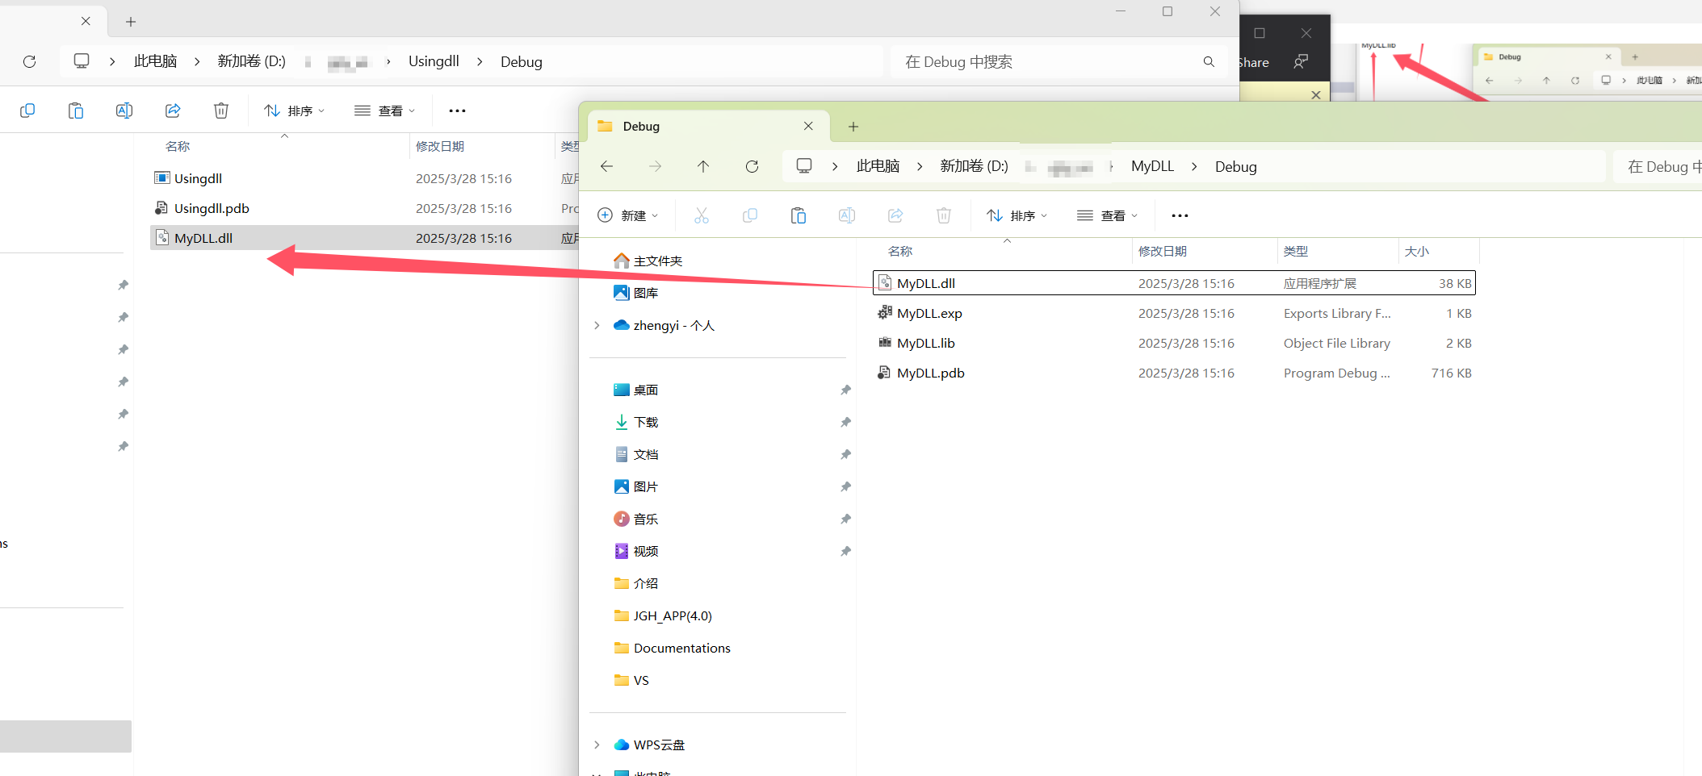1702x776 pixels.
Task: Switch to the Debug tab
Action: click(x=642, y=126)
